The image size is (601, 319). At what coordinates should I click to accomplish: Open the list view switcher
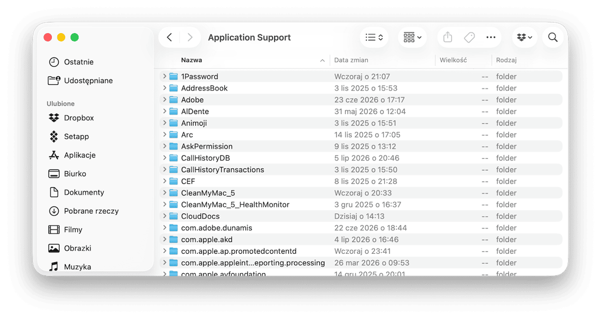pos(374,38)
